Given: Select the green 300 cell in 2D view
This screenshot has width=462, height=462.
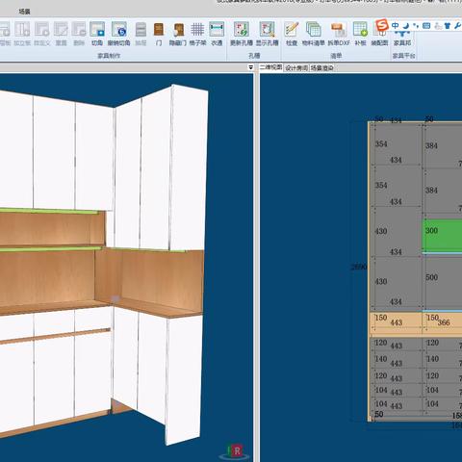Looking at the screenshot, I should 443,235.
